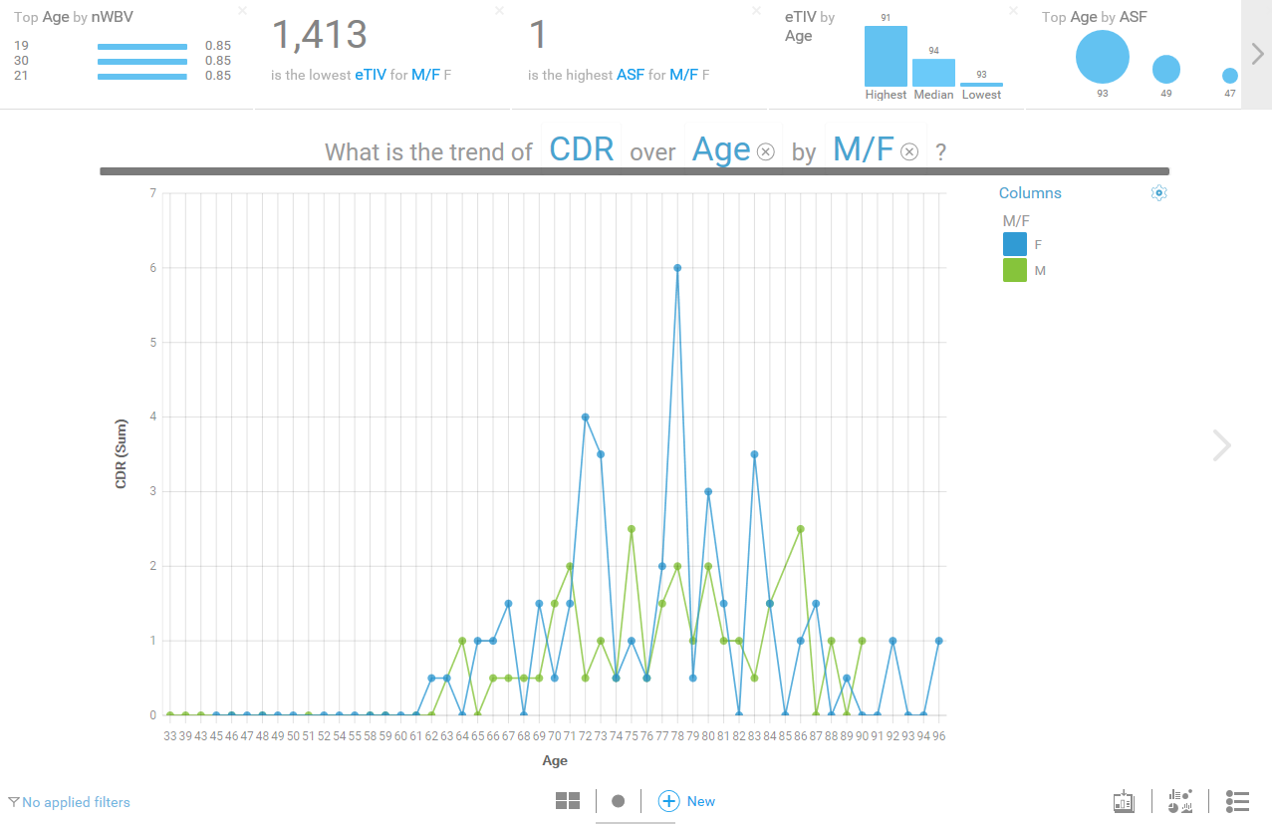Click the green M legend swatch

click(x=1015, y=270)
